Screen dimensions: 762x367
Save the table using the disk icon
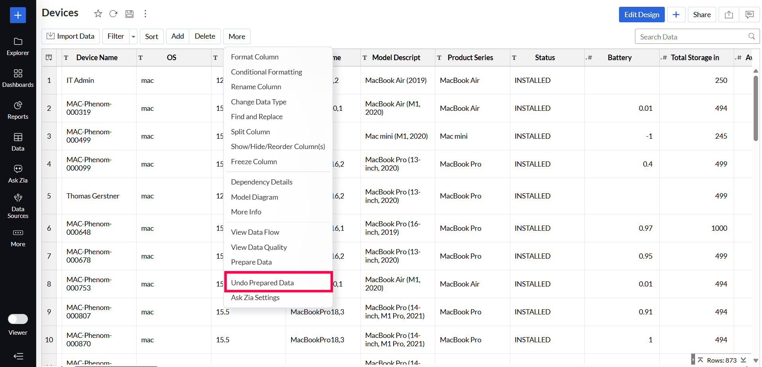(x=129, y=14)
